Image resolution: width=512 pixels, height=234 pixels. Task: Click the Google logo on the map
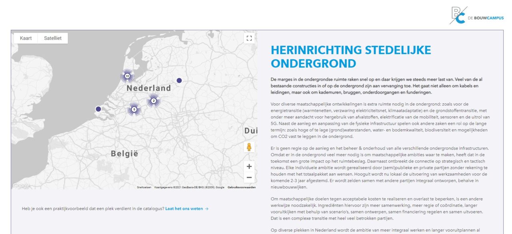pos(21,186)
